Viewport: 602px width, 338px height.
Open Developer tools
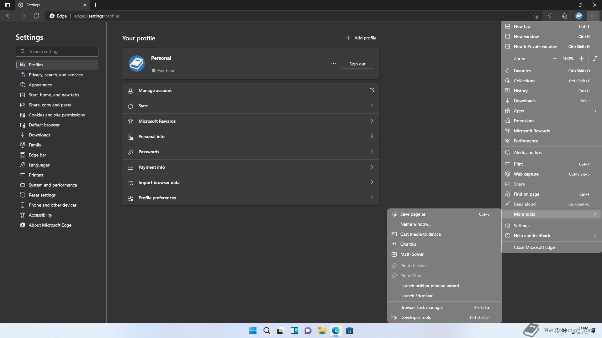pos(445,317)
